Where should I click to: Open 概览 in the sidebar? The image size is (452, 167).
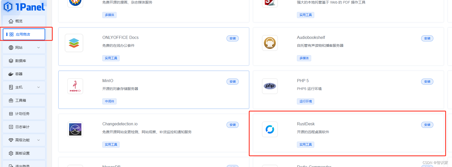[x=24, y=21]
